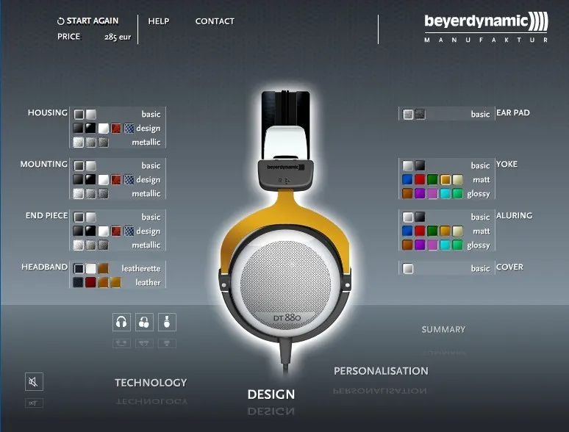Open the Contact page

click(x=215, y=21)
